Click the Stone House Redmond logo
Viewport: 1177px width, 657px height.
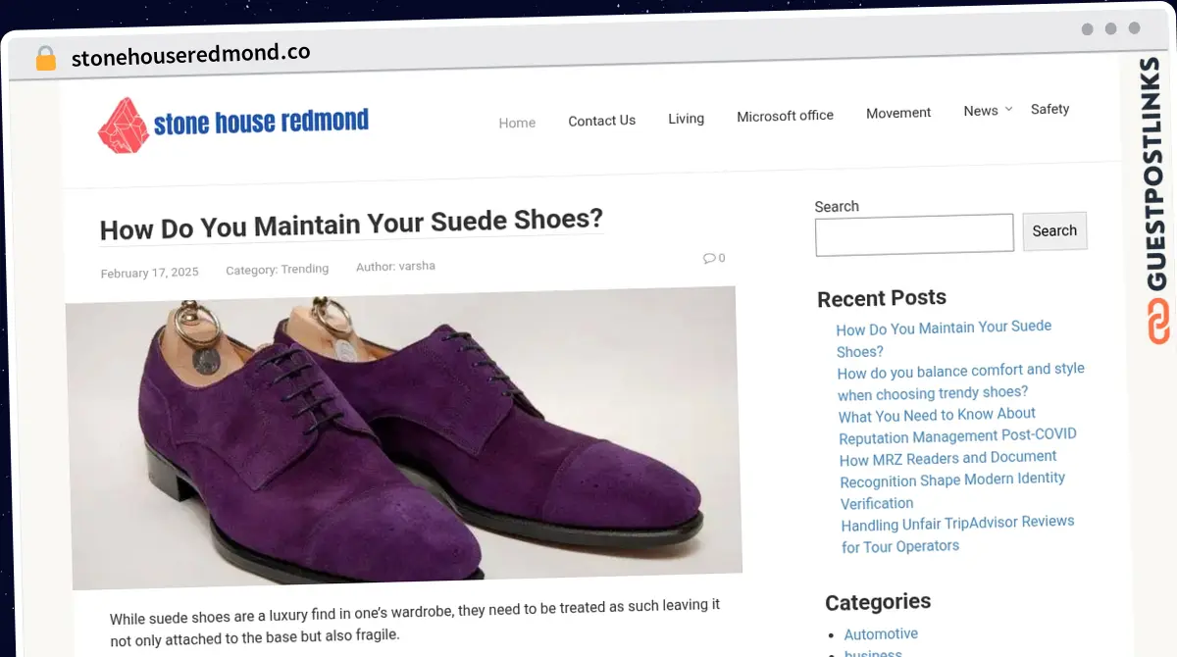[233, 125]
